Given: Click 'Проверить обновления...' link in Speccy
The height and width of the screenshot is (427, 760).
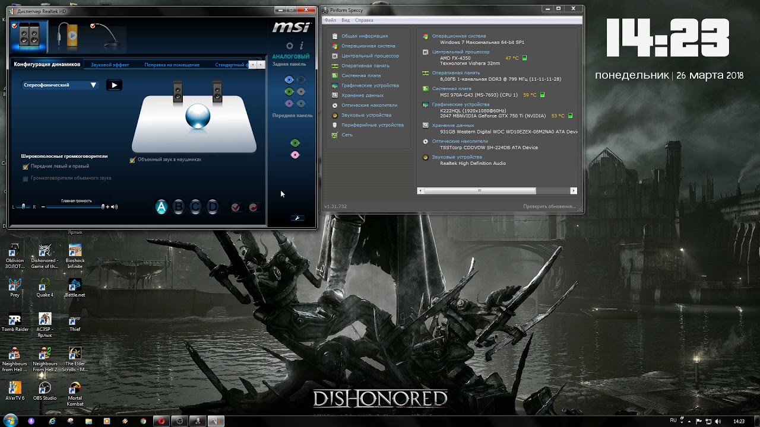Looking at the screenshot, I should (549, 206).
